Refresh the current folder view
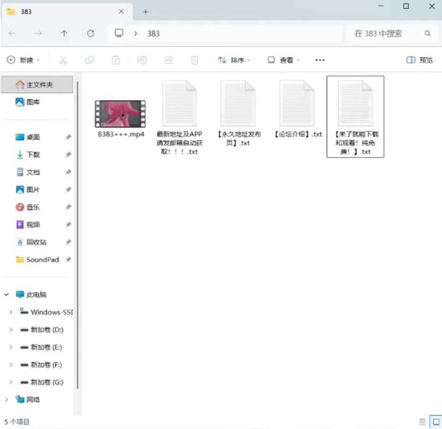This screenshot has width=442, height=429. pos(91,34)
